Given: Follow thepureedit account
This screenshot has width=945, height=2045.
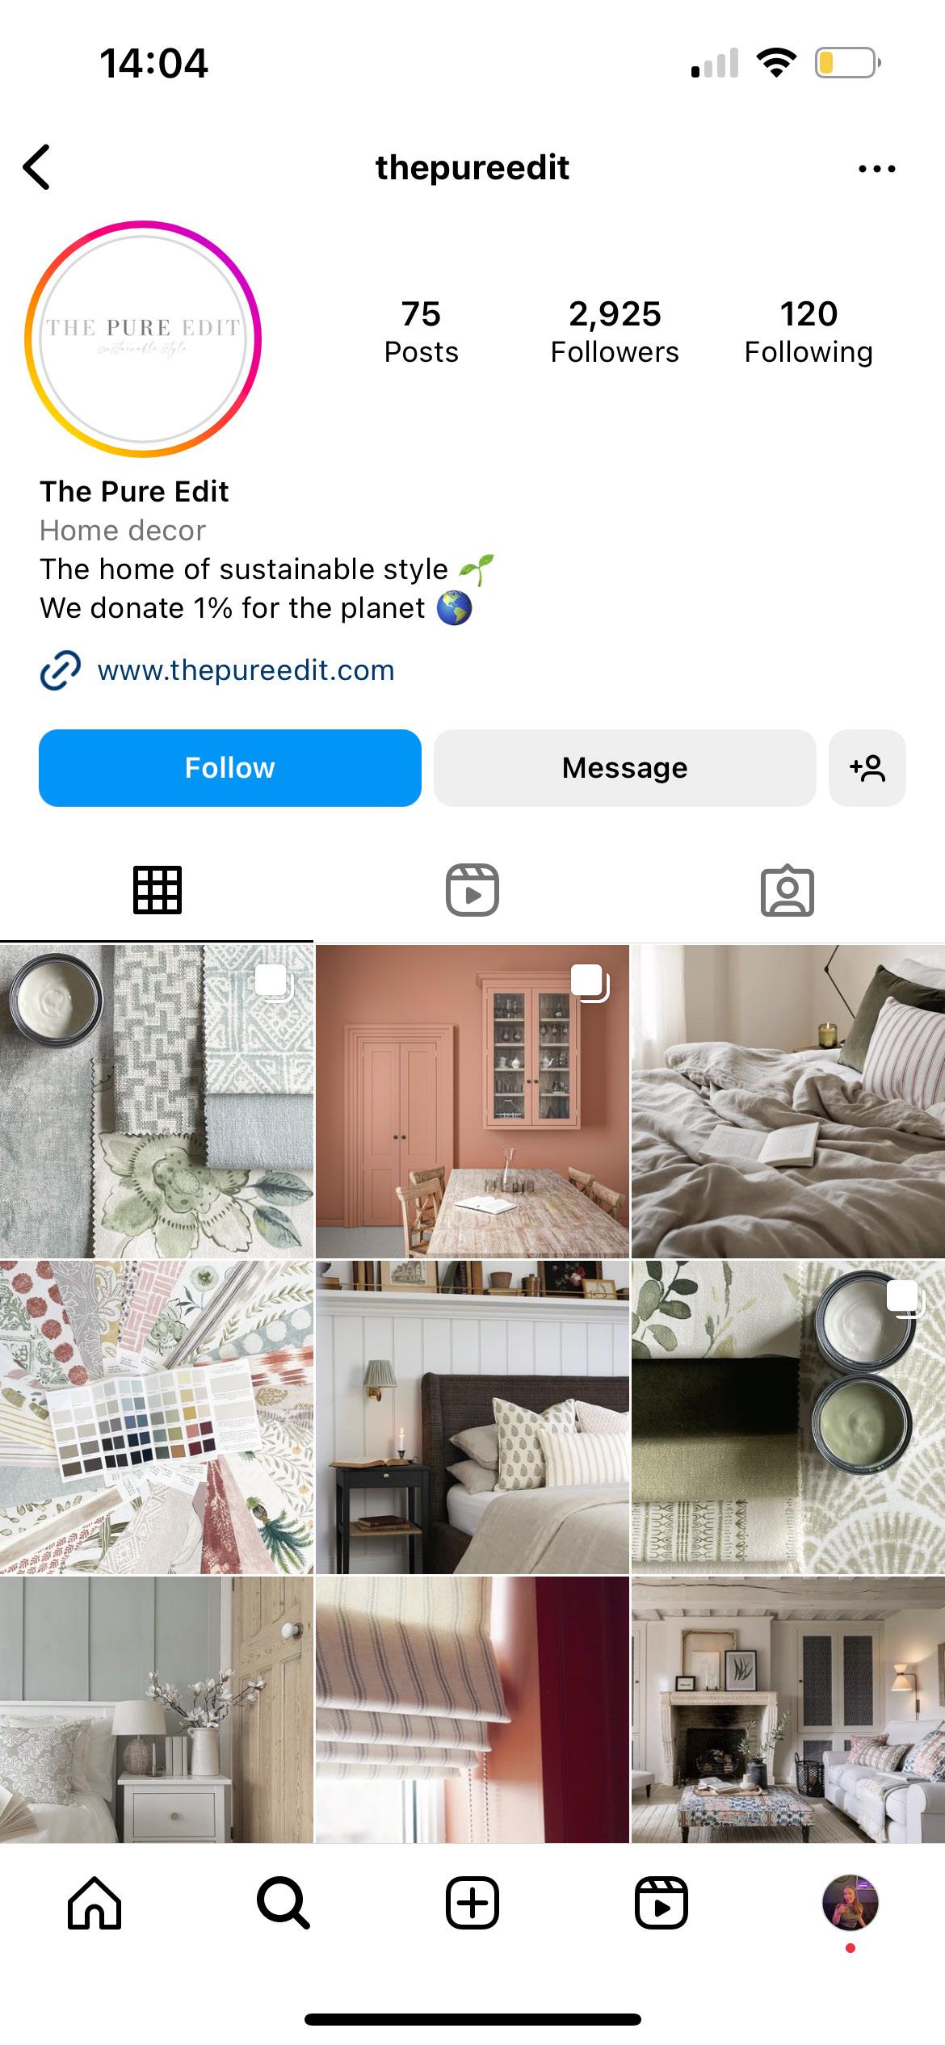Looking at the screenshot, I should pos(230,768).
